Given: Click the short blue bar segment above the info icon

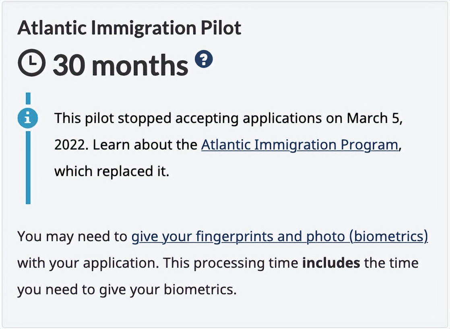Looking at the screenshot, I should pyautogui.click(x=28, y=99).
